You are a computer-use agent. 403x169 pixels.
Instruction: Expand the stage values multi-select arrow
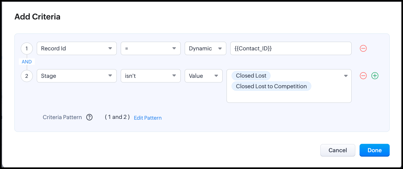pyautogui.click(x=346, y=76)
